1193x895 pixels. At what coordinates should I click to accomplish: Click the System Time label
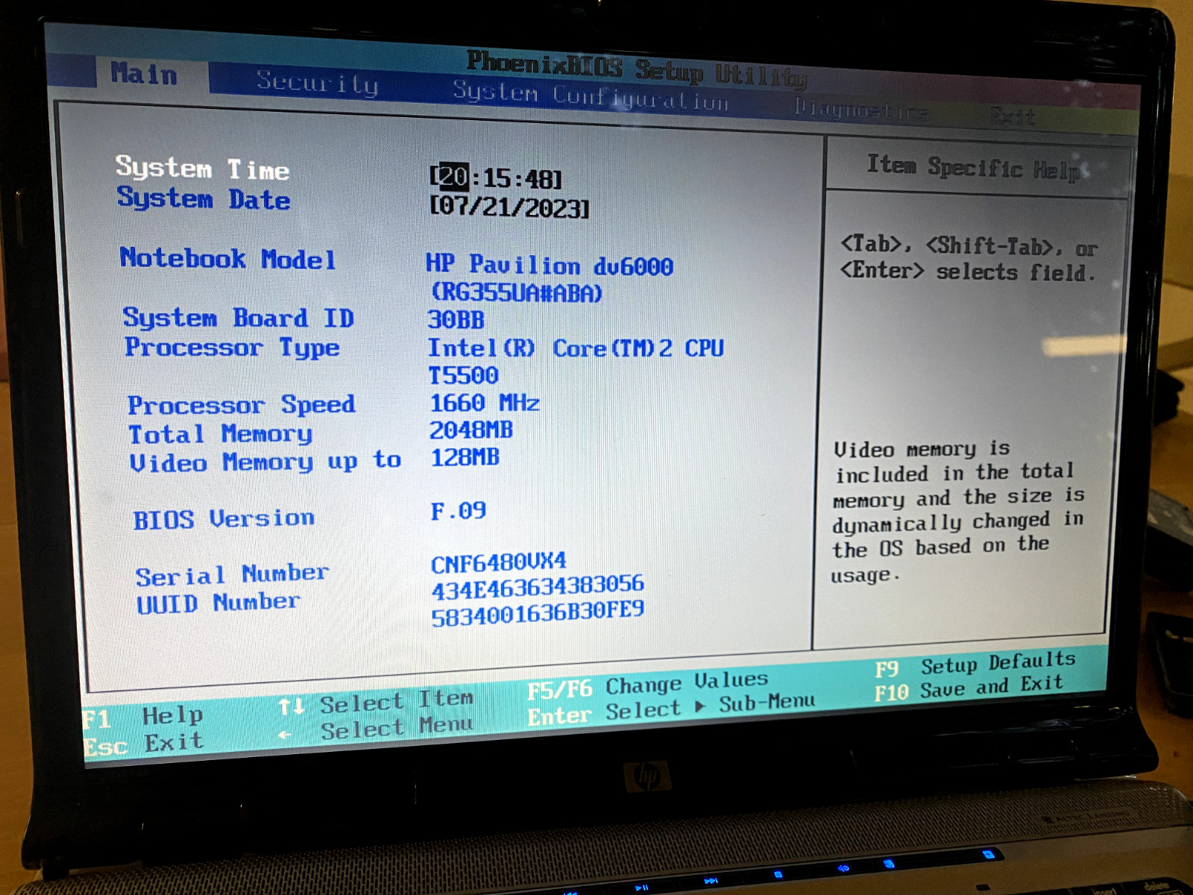click(x=202, y=169)
